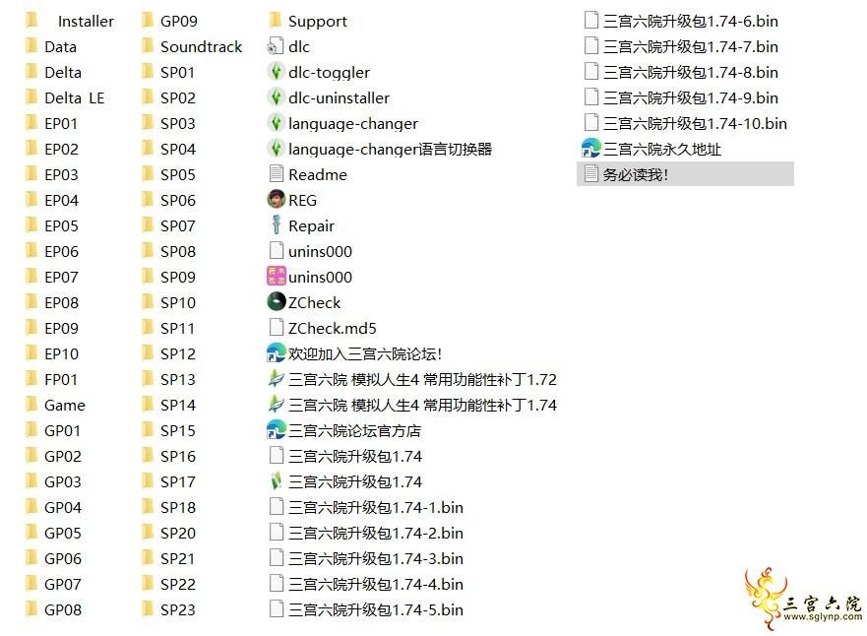867x636 pixels.
Task: Select the ZCheck.md5 blank file icon
Action: click(276, 328)
